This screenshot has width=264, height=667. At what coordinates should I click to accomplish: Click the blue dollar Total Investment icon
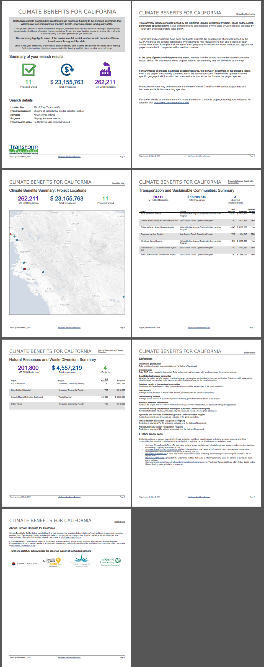coord(67,70)
